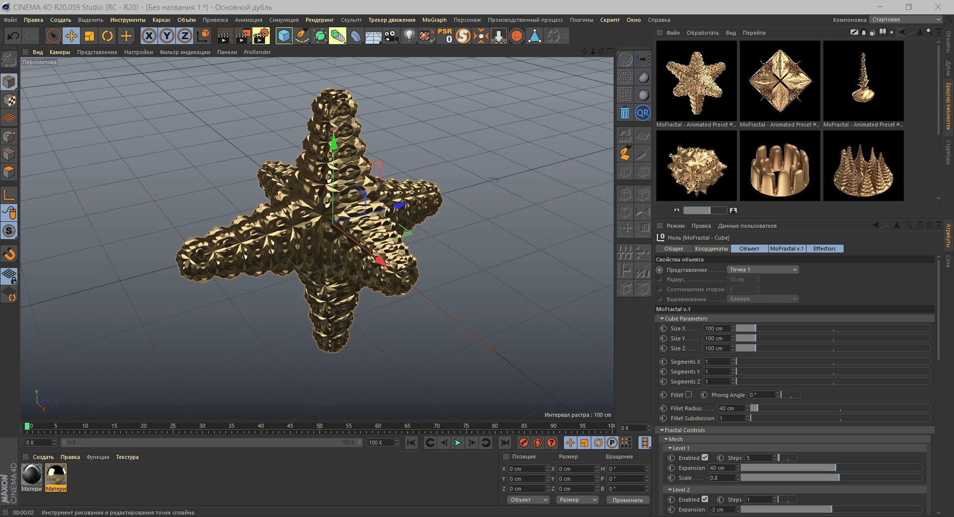
Task: Toggle Position keyframe P icon
Action: [612, 443]
